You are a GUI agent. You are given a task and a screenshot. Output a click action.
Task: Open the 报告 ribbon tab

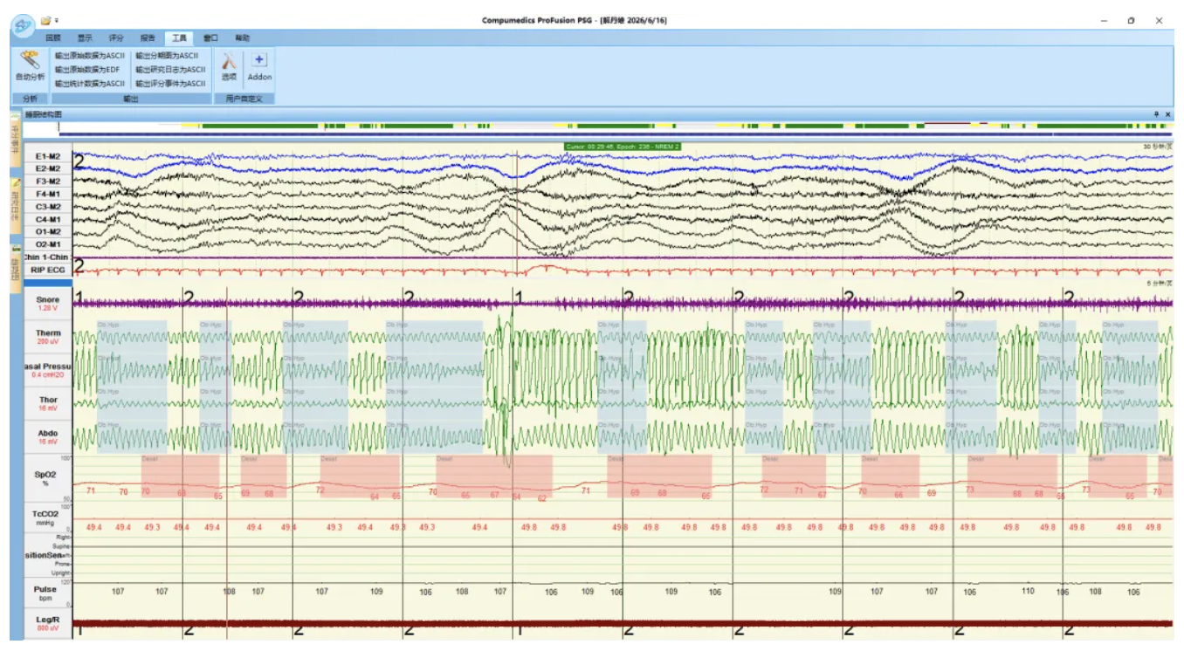[148, 38]
